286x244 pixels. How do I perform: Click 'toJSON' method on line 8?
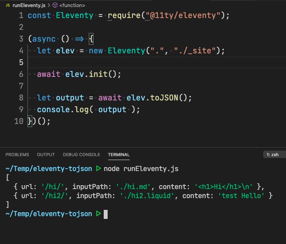pos(164,98)
